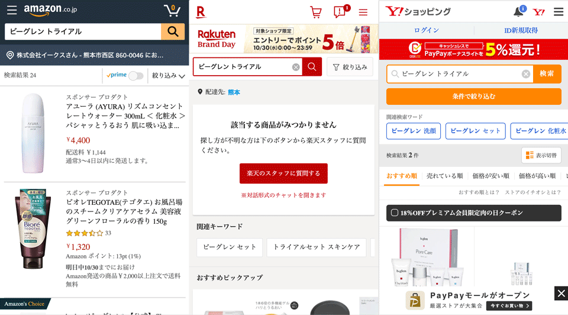Click the amazon.co.jp logo
Image resolution: width=568 pixels, height=315 pixels.
pos(50,10)
